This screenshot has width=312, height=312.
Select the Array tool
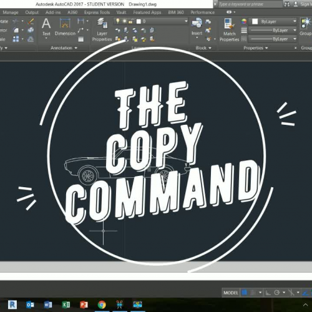click(x=16, y=39)
